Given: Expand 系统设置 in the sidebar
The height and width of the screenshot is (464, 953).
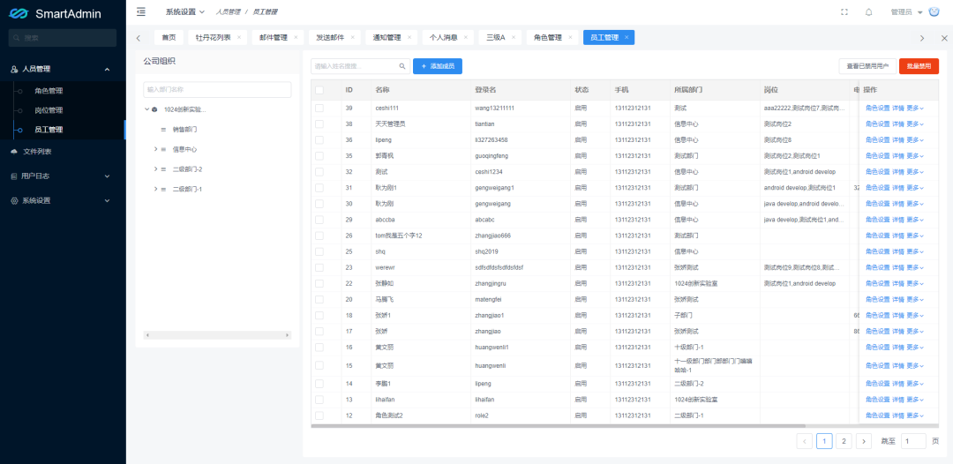Looking at the screenshot, I should tap(107, 200).
